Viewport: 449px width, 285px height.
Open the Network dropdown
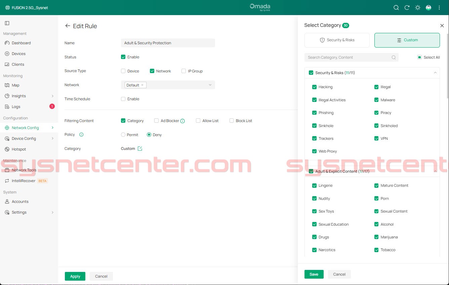(x=168, y=85)
